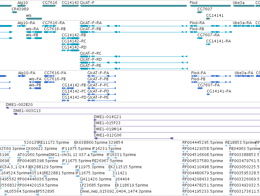Select the Ube3a gene label
The width and height of the screenshot is (260, 196).
[239, 3]
